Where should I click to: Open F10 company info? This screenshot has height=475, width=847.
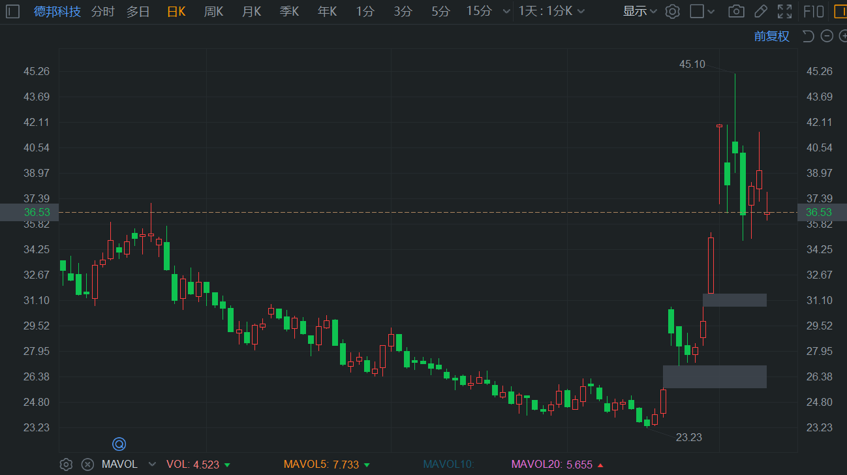point(813,11)
